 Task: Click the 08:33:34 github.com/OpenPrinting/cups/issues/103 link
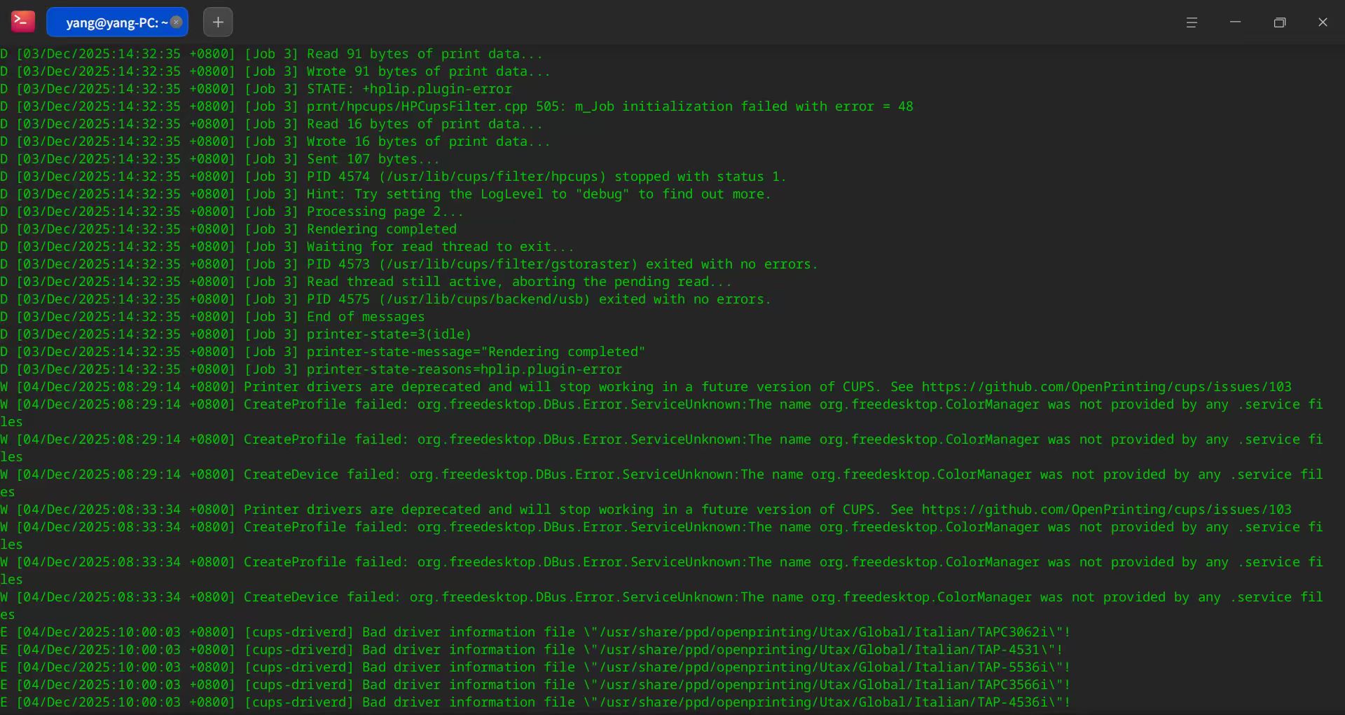1106,510
